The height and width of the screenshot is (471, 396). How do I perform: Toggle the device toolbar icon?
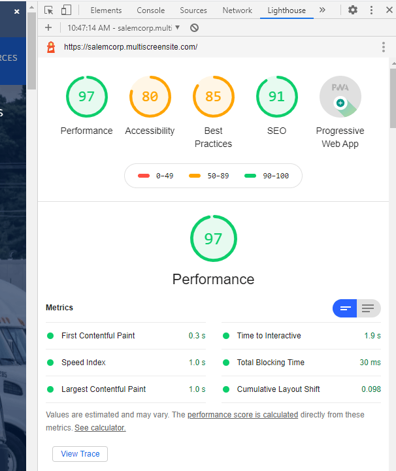tap(66, 10)
